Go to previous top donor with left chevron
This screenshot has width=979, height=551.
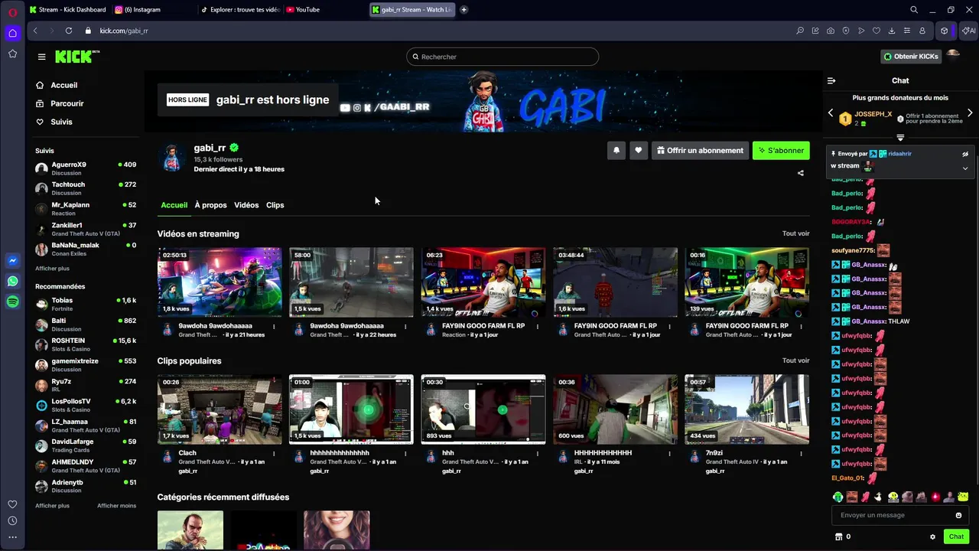click(831, 113)
